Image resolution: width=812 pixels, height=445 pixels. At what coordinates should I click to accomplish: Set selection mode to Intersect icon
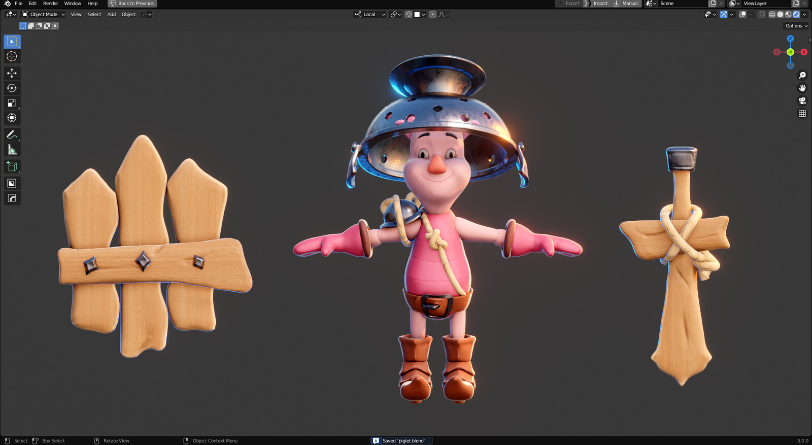coord(55,26)
